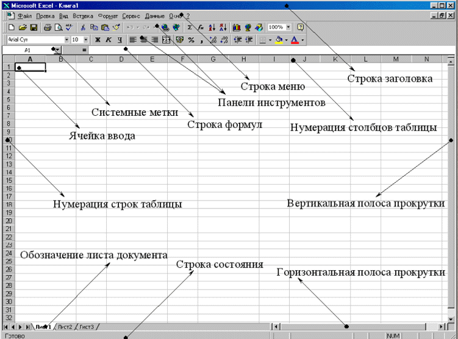Image resolution: width=458 pixels, height=339 pixels.
Task: Open the Arial Cyr font dropdown
Action: (66, 40)
